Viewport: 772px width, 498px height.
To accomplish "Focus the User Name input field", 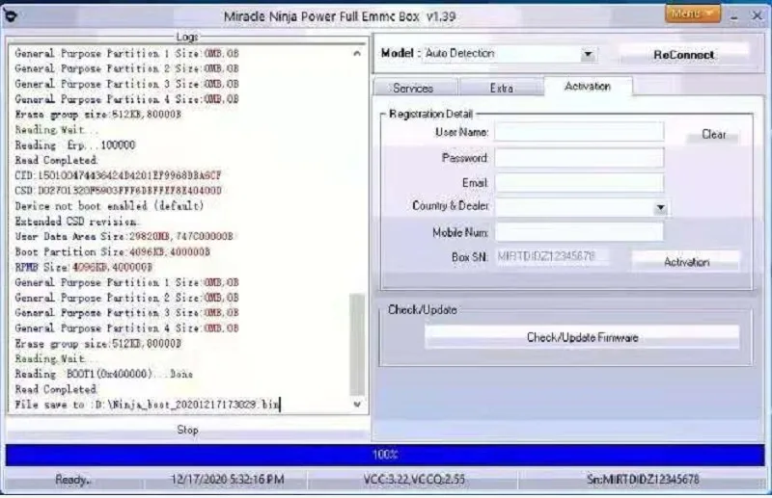I will (x=579, y=132).
